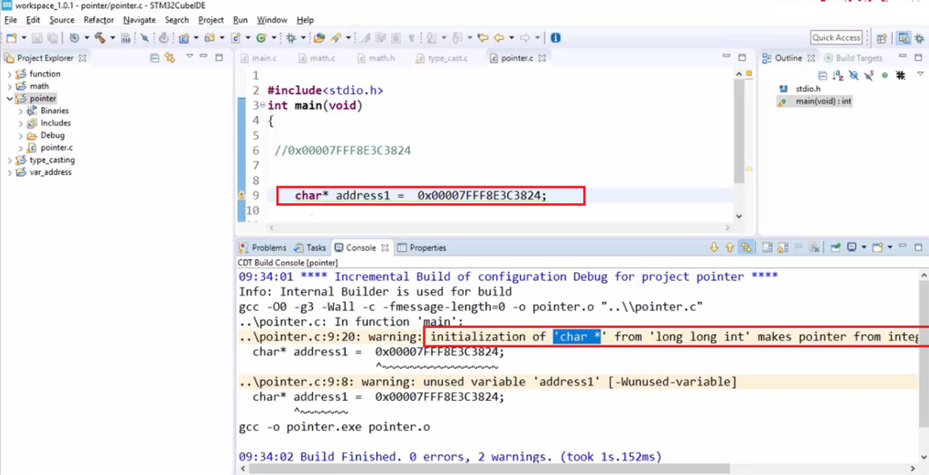The width and height of the screenshot is (929, 475).
Task: Toggle Link with Editor in Project Explorer
Action: [x=170, y=58]
